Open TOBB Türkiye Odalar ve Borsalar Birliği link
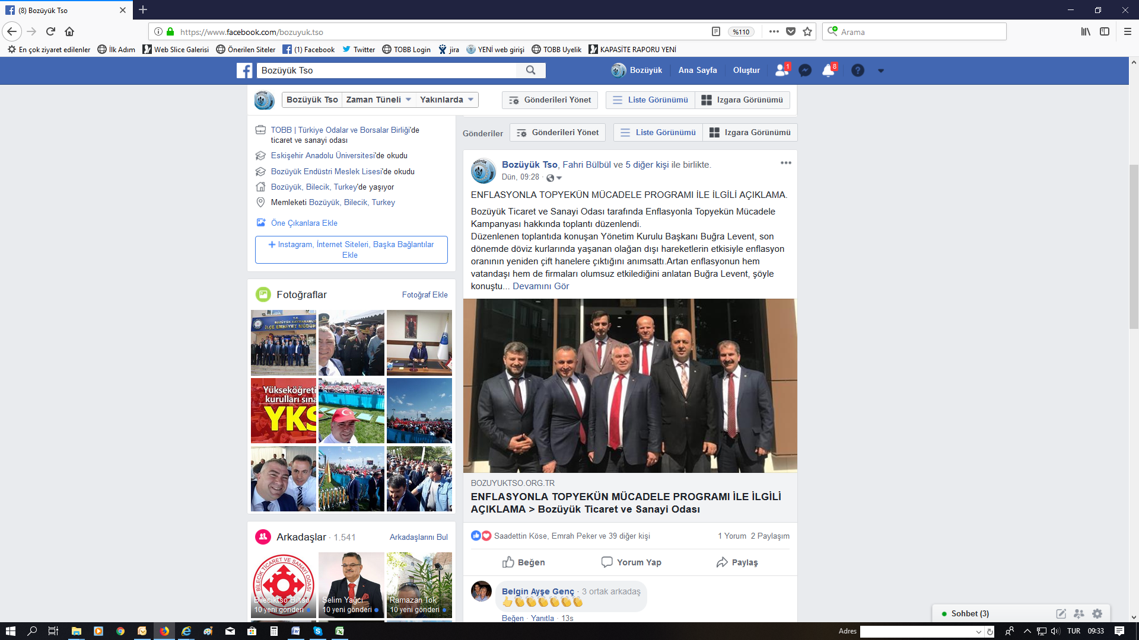 pos(341,130)
